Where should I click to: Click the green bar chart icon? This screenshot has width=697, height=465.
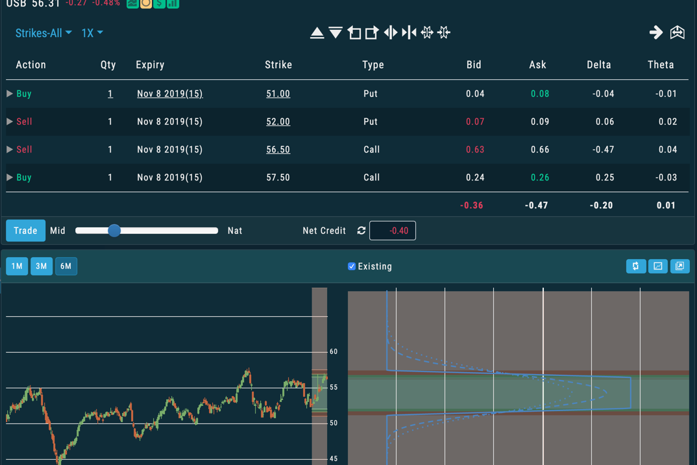173,3
